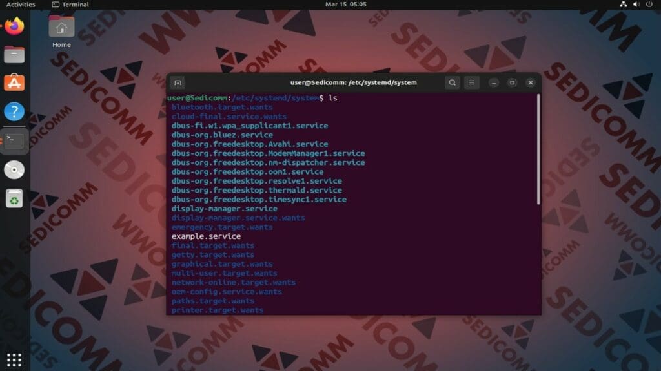661x371 pixels.
Task: Open the Trash in the dock
Action: tap(14, 198)
